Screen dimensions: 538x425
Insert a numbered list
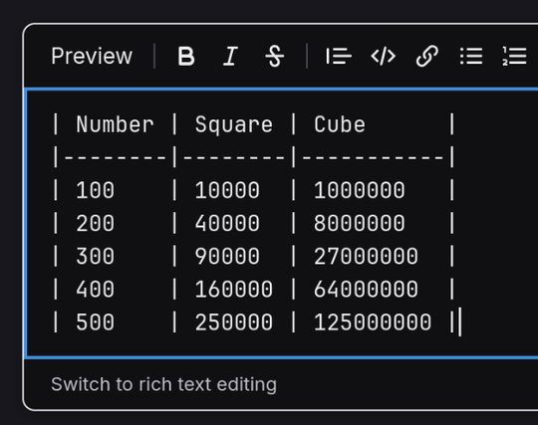(514, 56)
